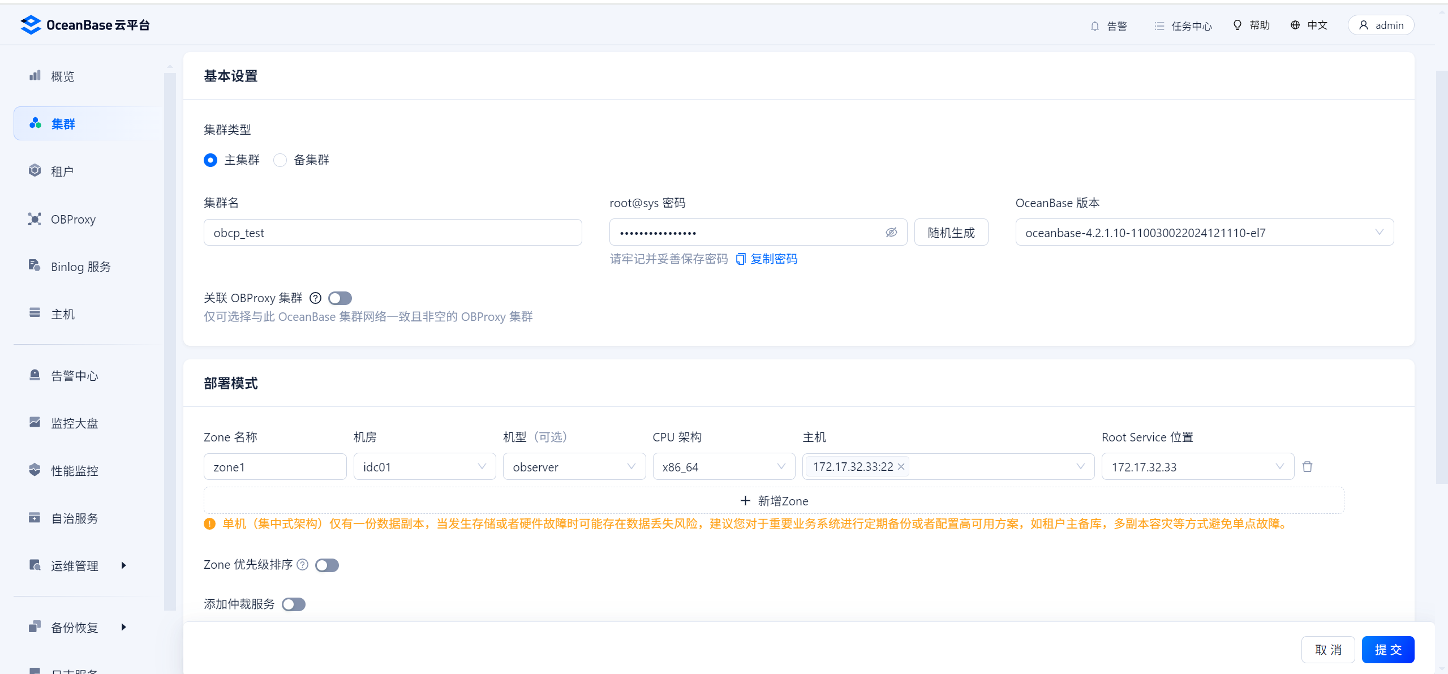Click the Binlog service icon

point(35,266)
